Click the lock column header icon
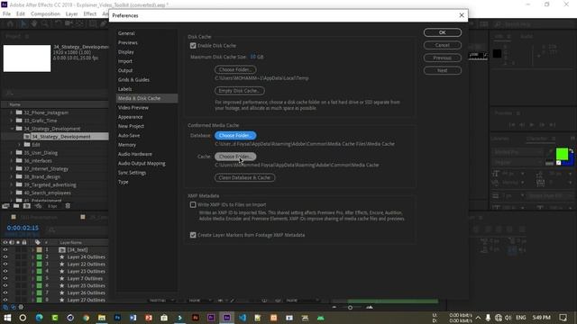The height and width of the screenshot is (324, 577). click(x=24, y=242)
